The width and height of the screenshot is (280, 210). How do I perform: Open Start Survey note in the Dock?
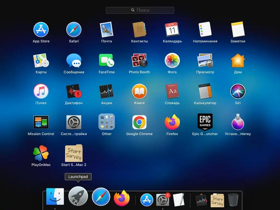coord(217,200)
